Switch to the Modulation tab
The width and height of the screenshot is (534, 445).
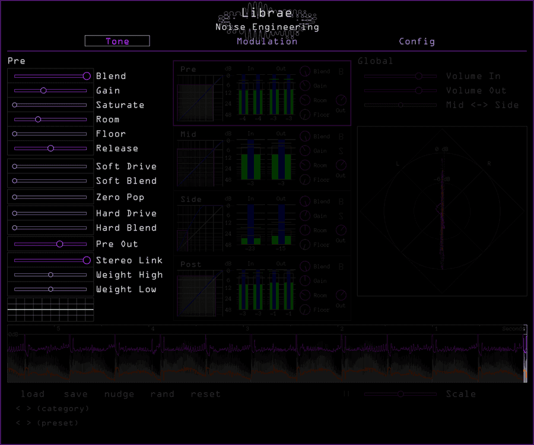pos(267,41)
